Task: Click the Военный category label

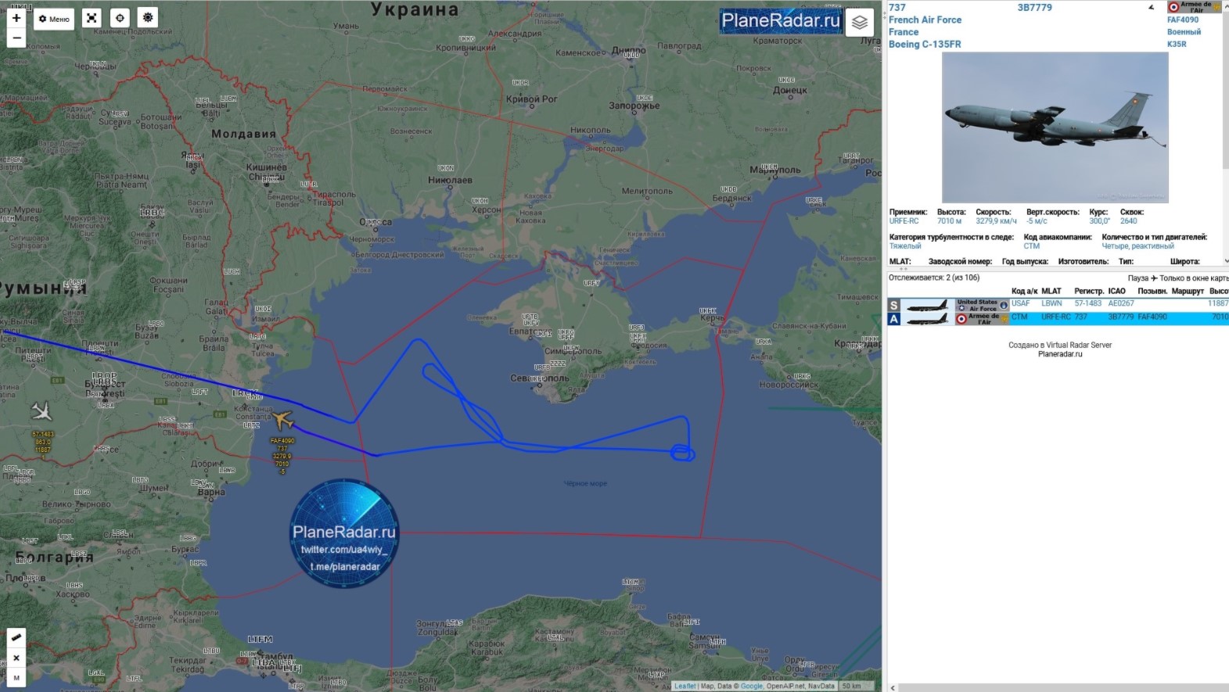Action: [1184, 32]
